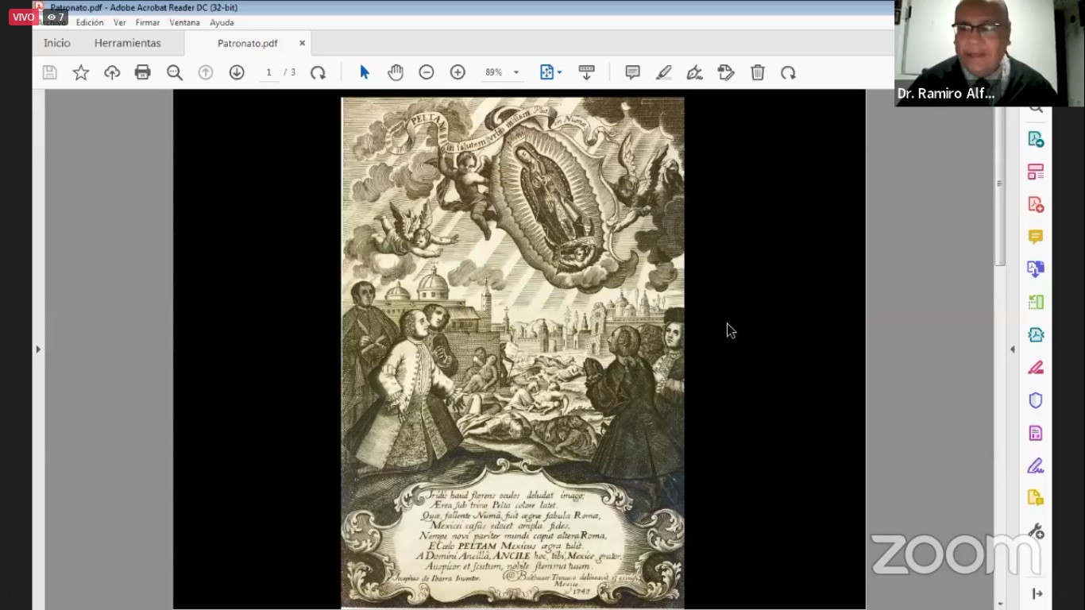The width and height of the screenshot is (1085, 610).
Task: Click the zoom out minus icon
Action: (427, 72)
